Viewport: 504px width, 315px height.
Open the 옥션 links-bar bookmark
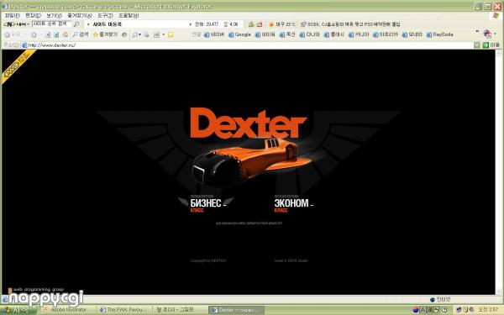[x=287, y=34]
